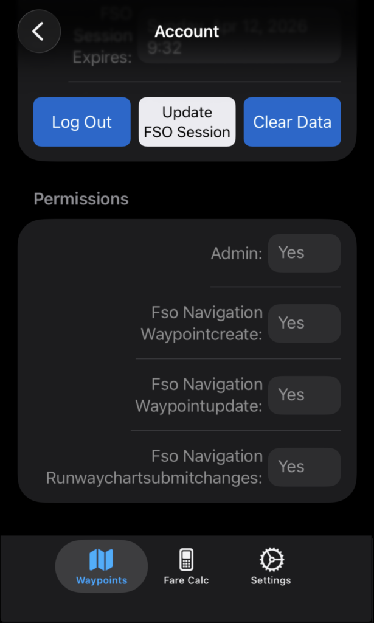The image size is (374, 623).
Task: Toggle Fso Navigation Waypointupdate Yes value
Action: [x=304, y=395]
